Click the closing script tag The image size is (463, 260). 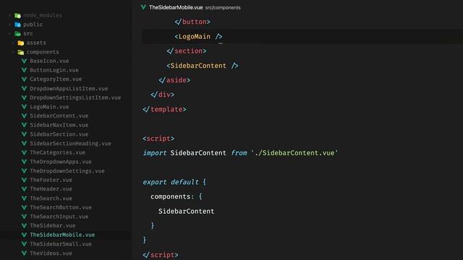pos(161,255)
